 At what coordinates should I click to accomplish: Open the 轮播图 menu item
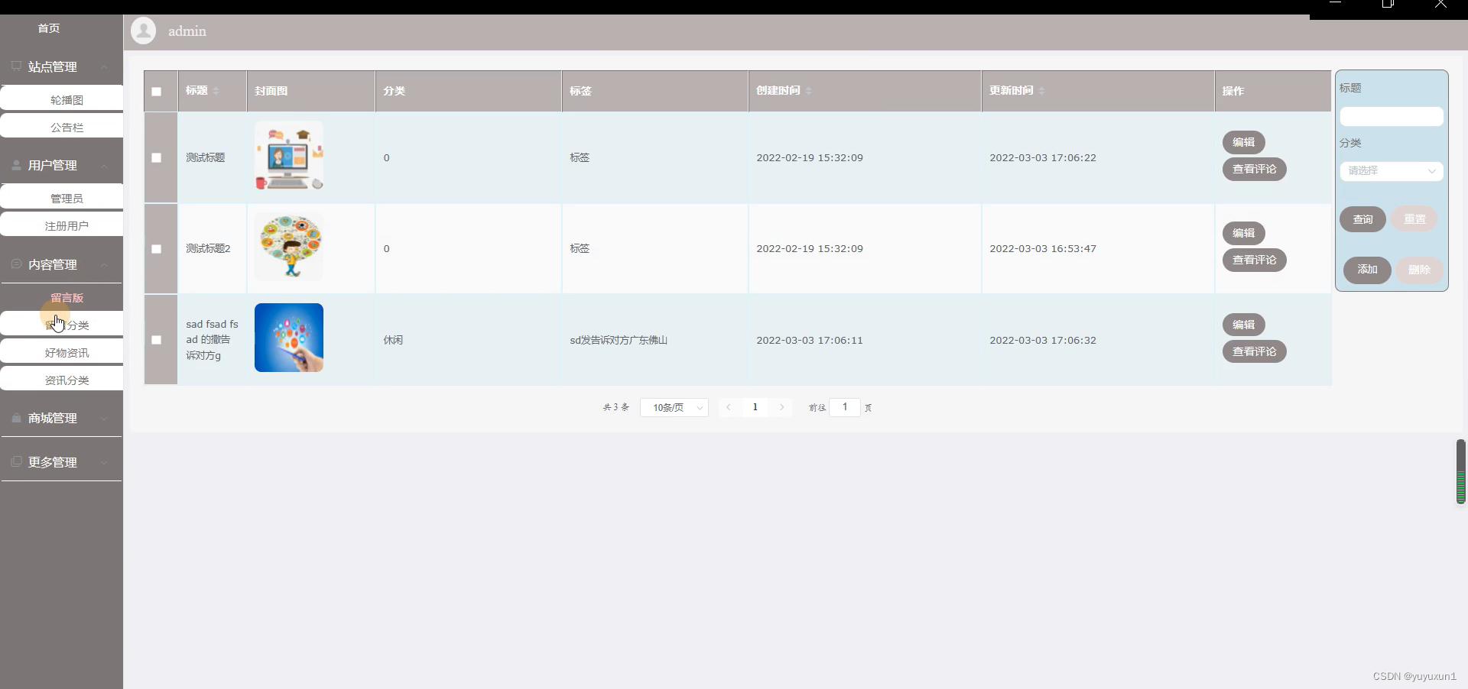click(62, 99)
